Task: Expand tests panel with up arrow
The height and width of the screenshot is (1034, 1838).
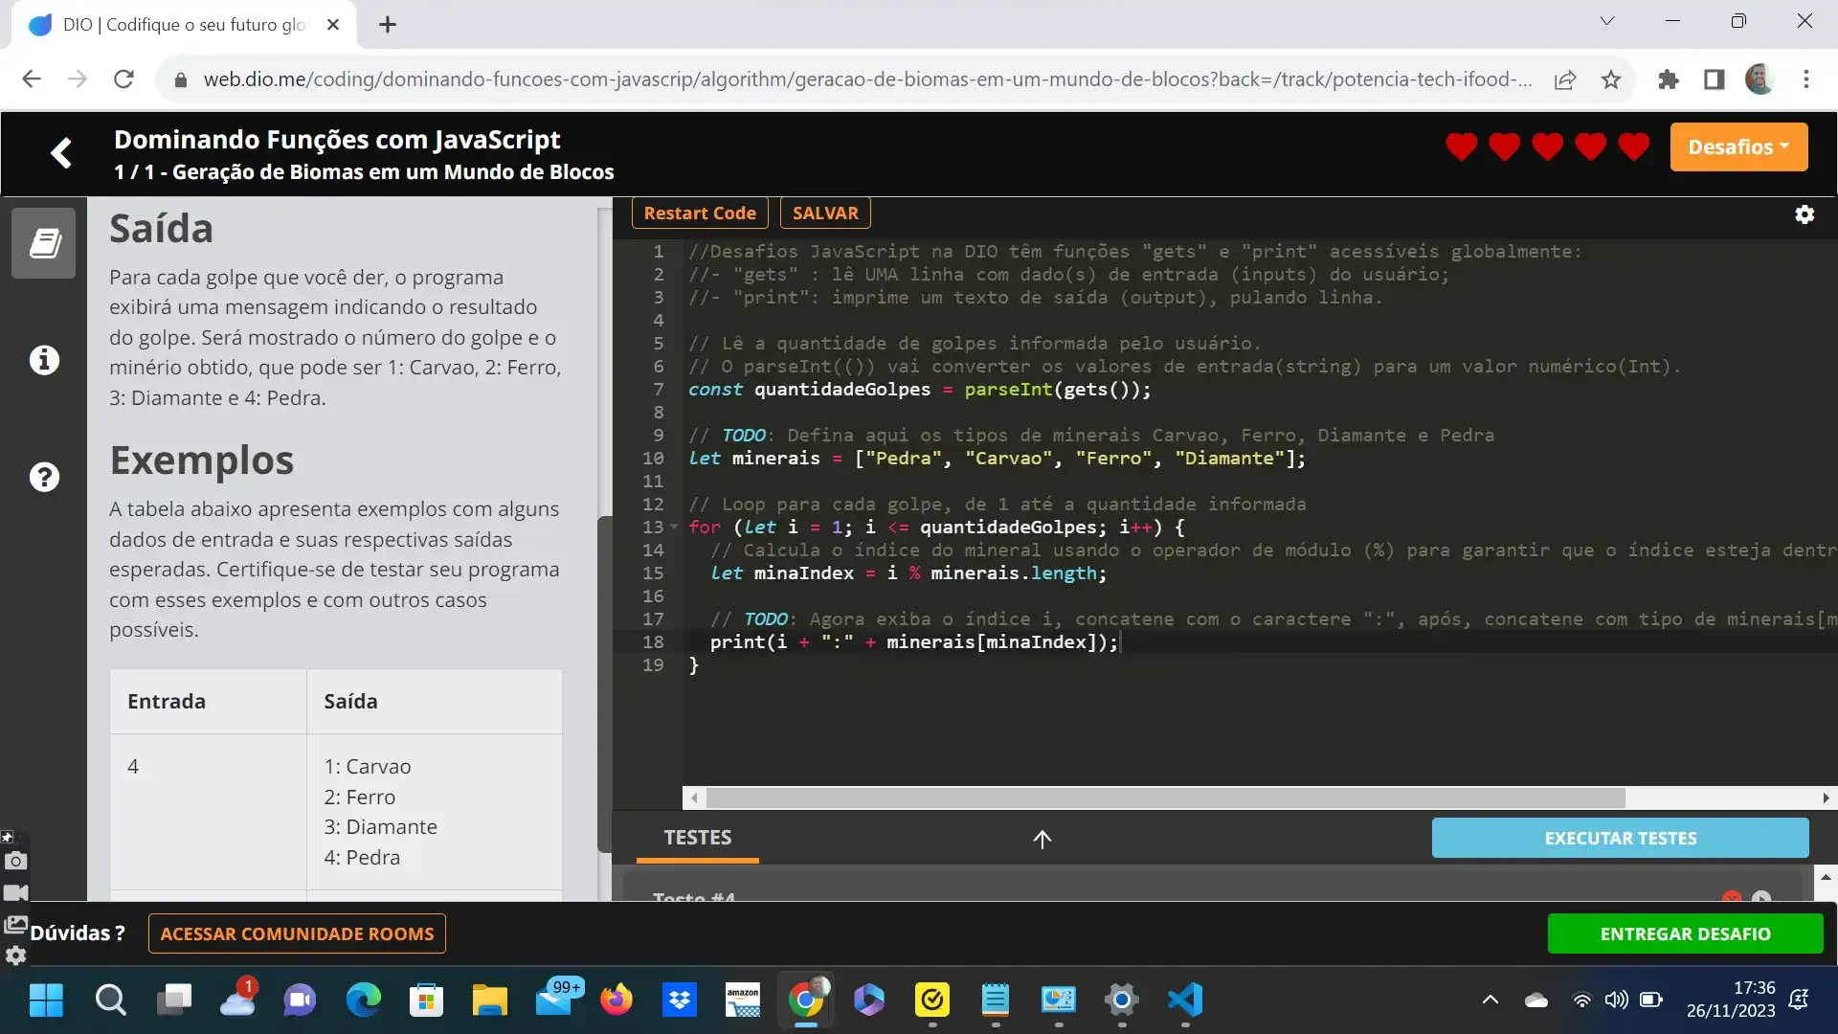Action: [1042, 840]
